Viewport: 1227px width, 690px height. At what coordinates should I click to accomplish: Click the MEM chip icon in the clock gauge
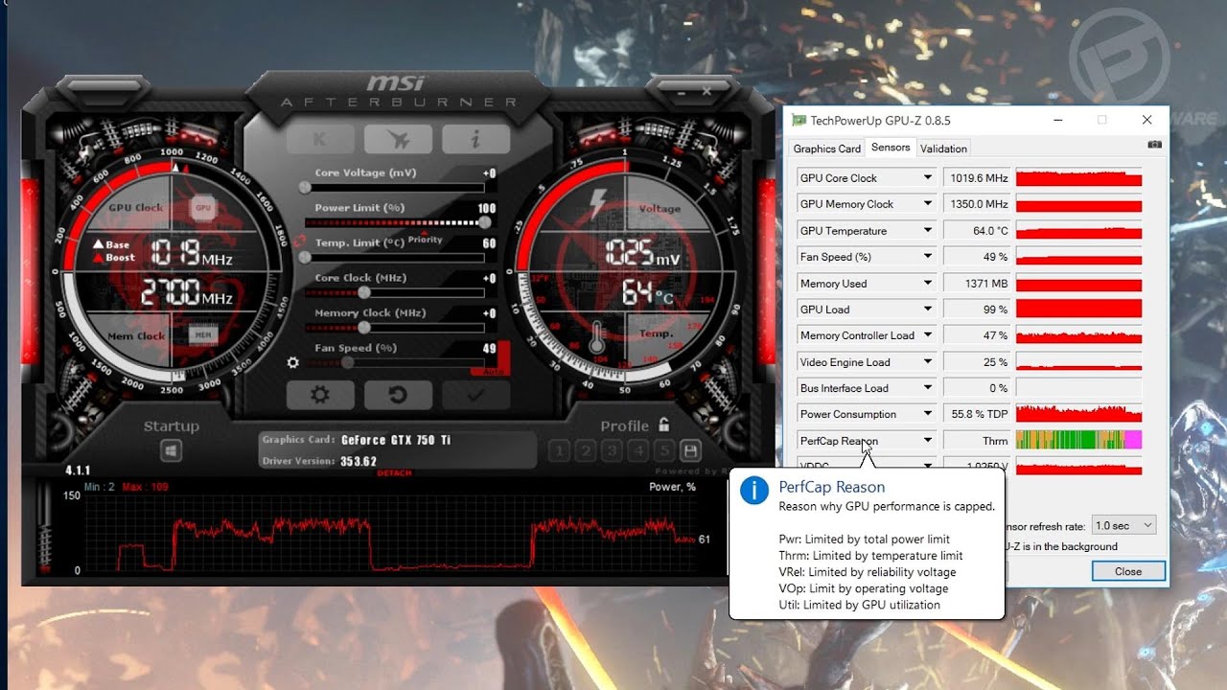coord(201,335)
